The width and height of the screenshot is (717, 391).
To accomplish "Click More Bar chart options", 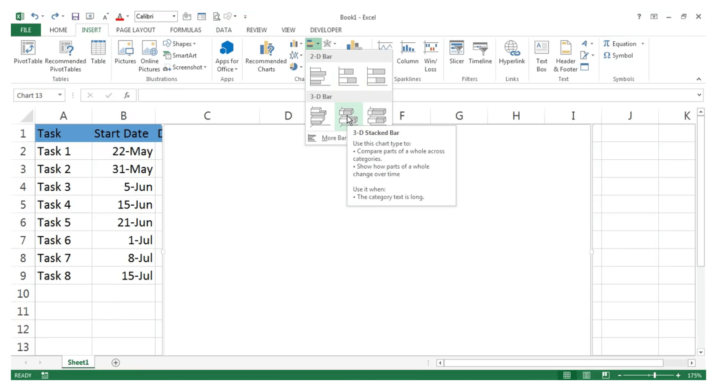I will click(334, 138).
